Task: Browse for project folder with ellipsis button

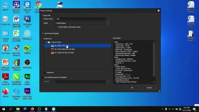Action: [x=108, y=23]
